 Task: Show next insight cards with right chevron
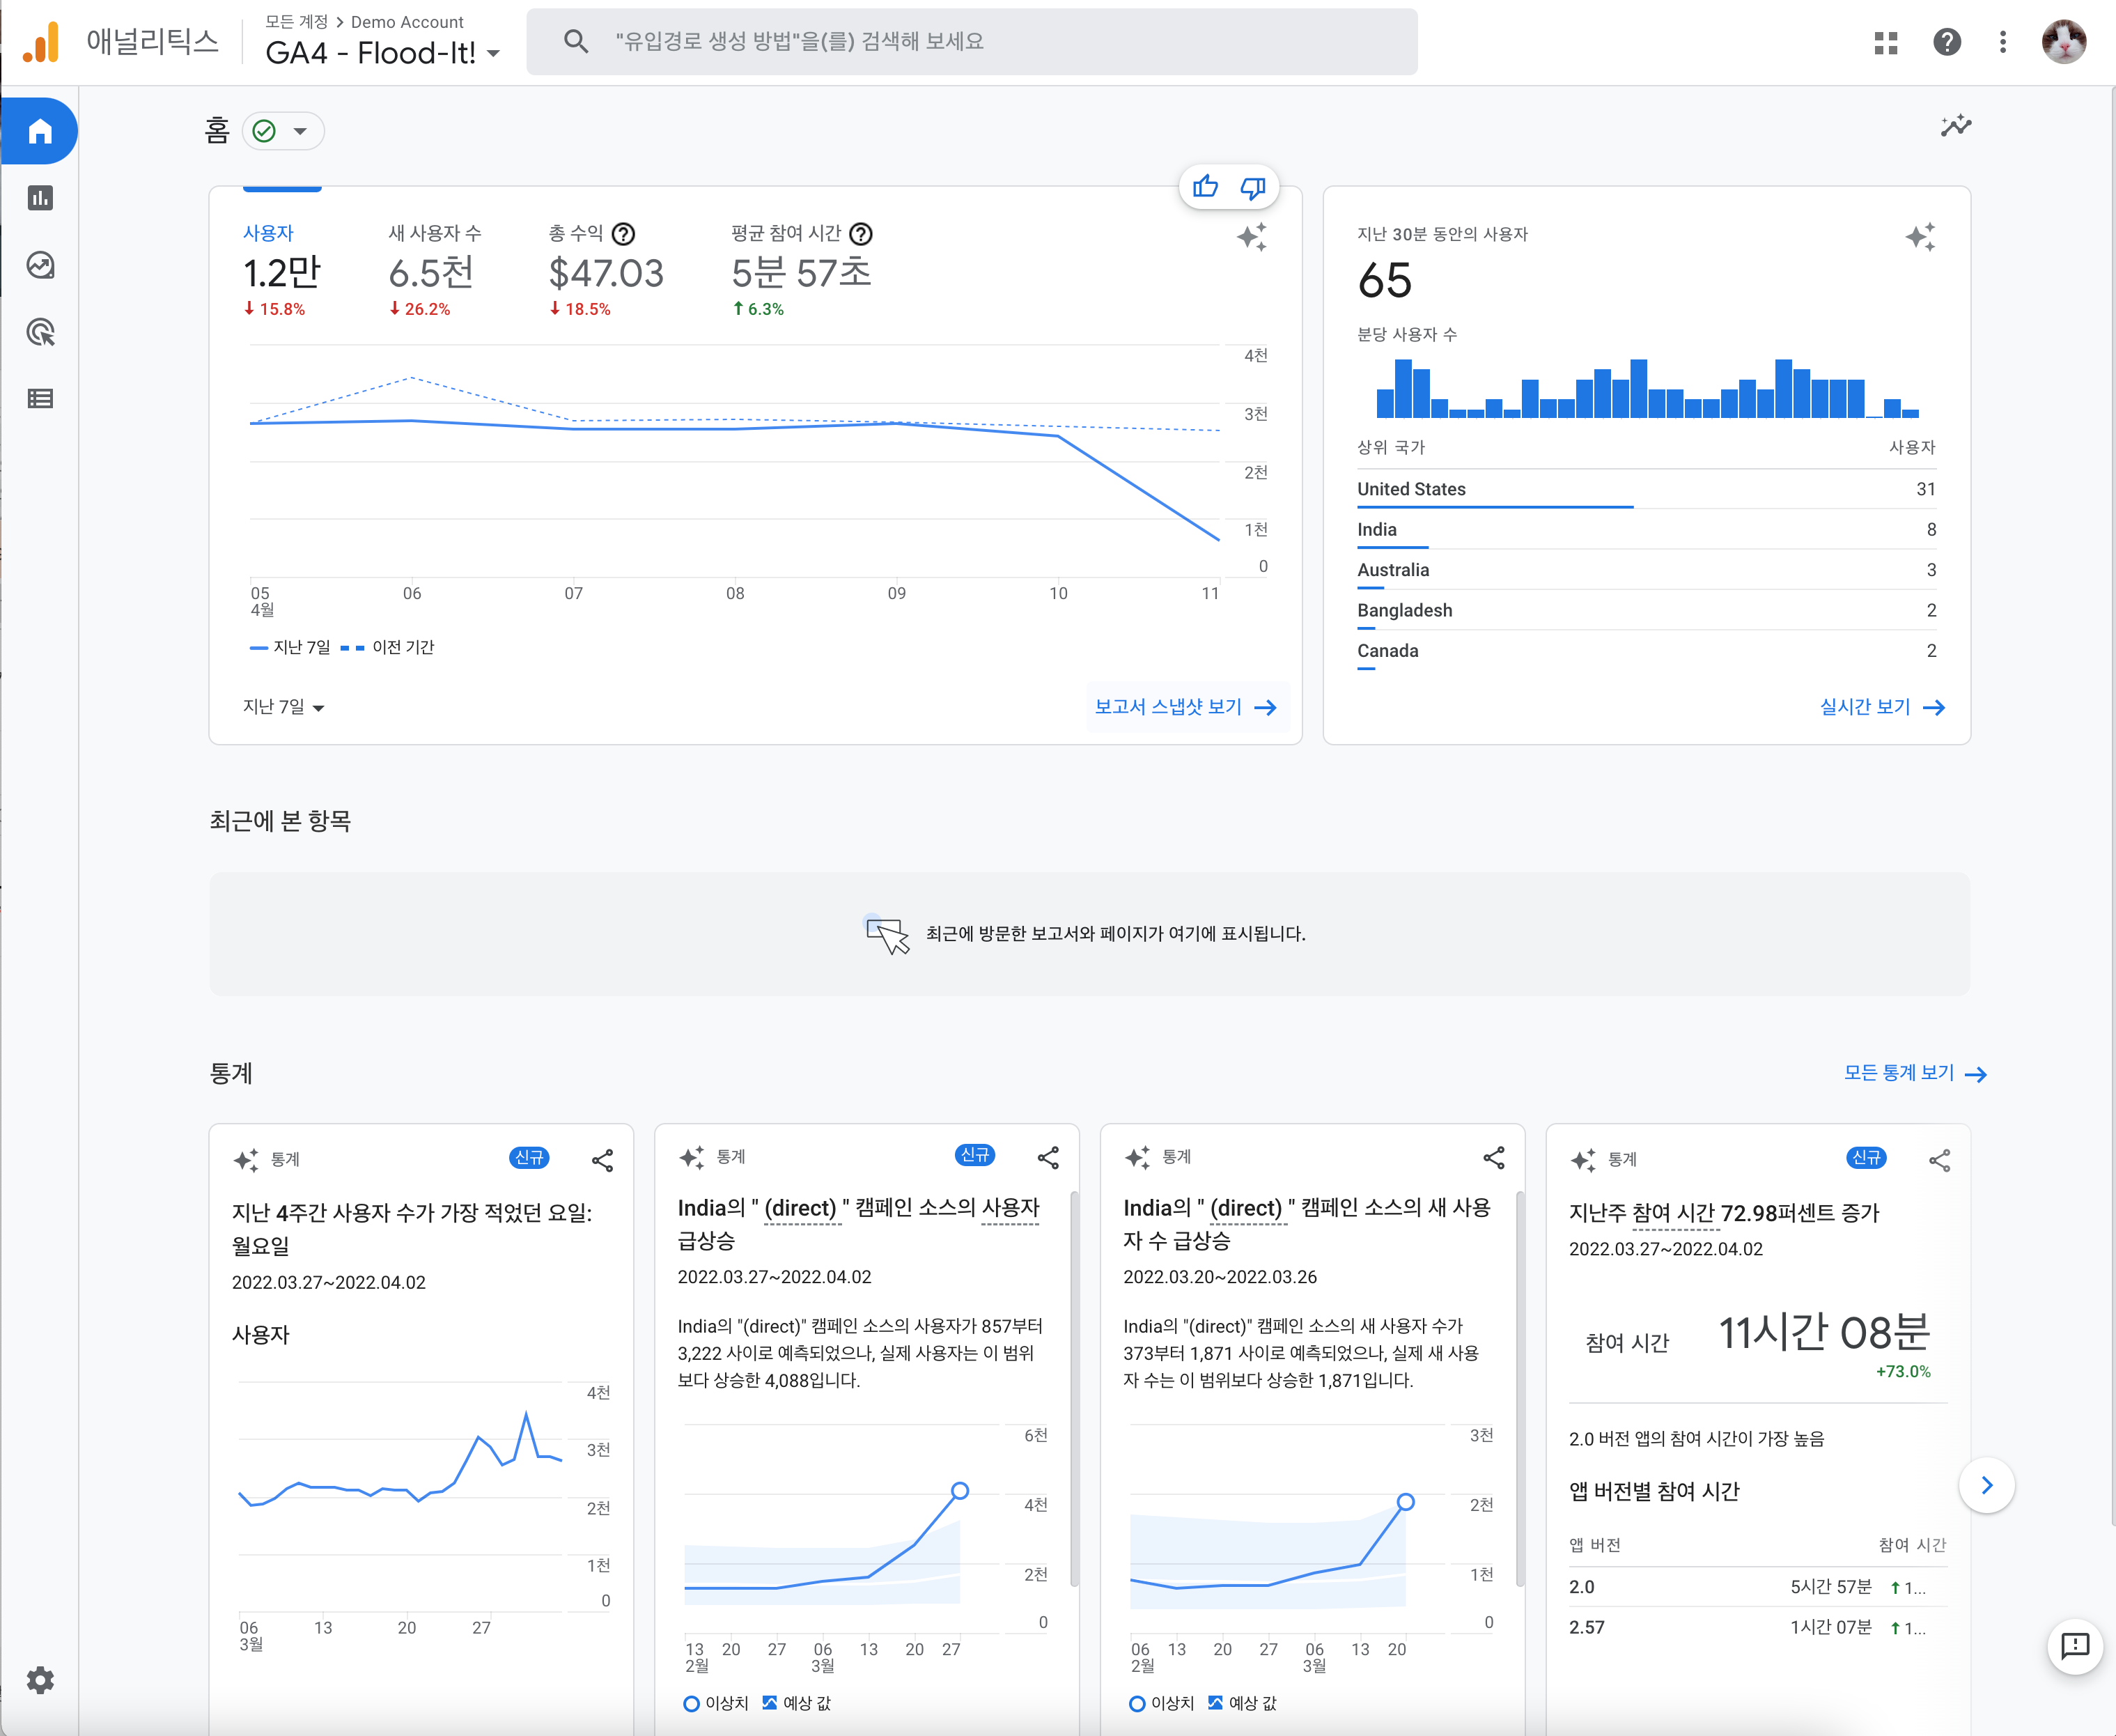click(x=1986, y=1485)
